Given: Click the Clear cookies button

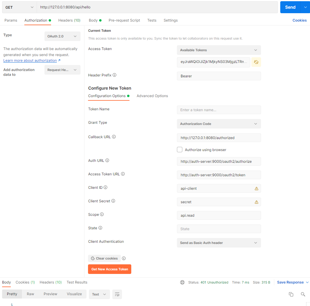Looking at the screenshot, I should [x=104, y=258].
